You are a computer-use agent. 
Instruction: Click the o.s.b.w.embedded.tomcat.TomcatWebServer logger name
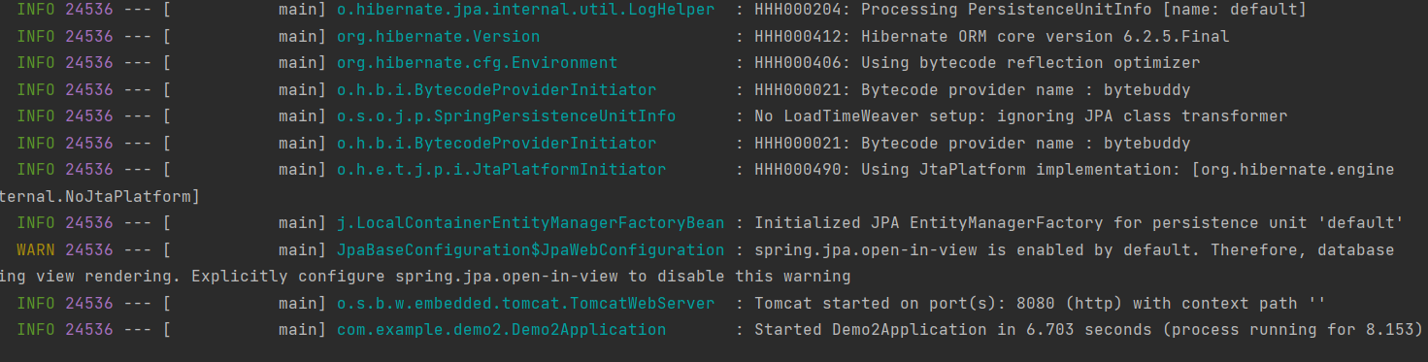pos(525,303)
